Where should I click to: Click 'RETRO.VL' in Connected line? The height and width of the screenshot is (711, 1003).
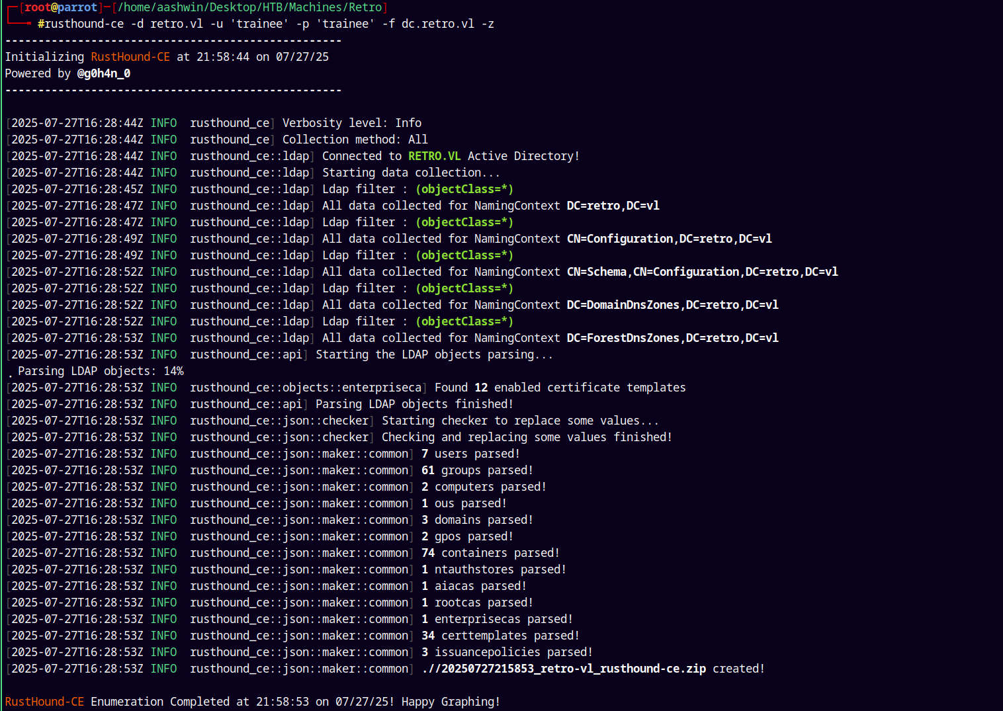click(x=435, y=156)
